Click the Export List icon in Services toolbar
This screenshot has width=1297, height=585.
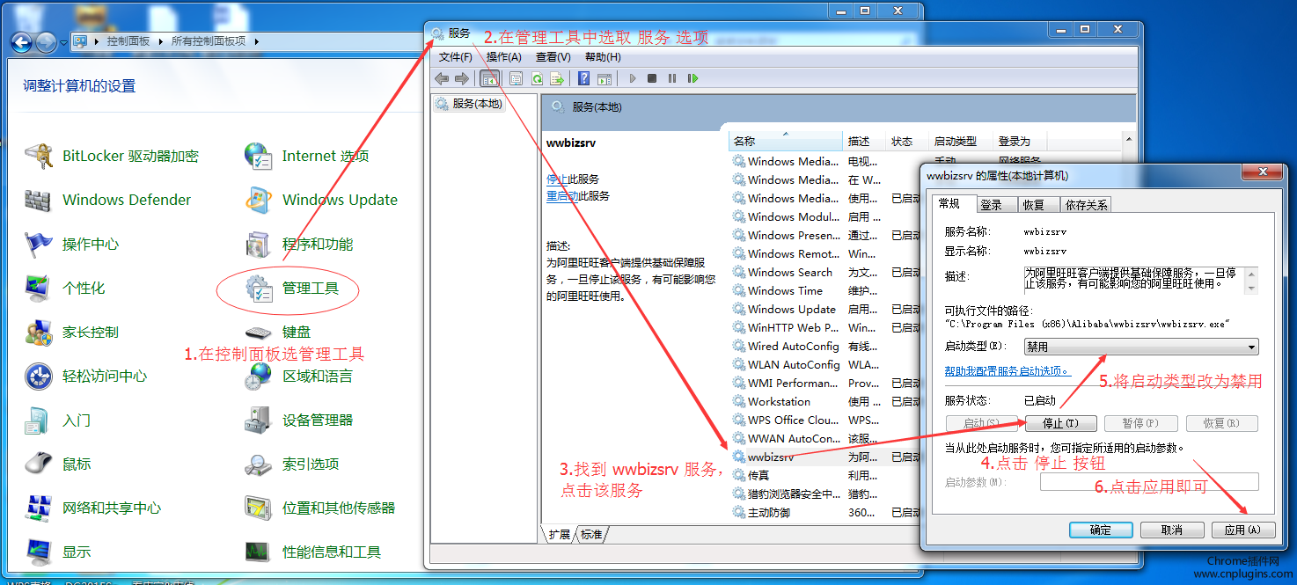tap(556, 78)
